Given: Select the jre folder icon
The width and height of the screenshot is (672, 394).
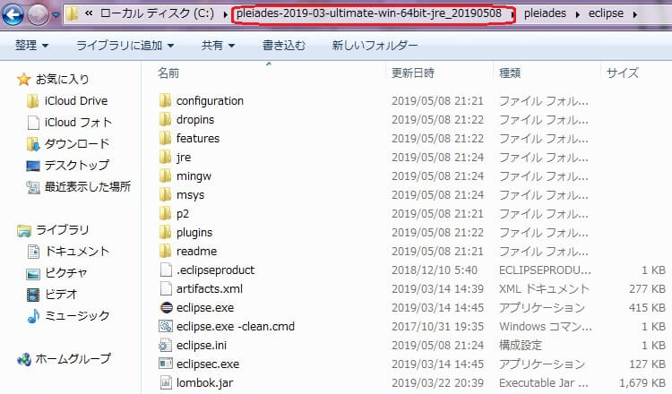Looking at the screenshot, I should point(166,158).
